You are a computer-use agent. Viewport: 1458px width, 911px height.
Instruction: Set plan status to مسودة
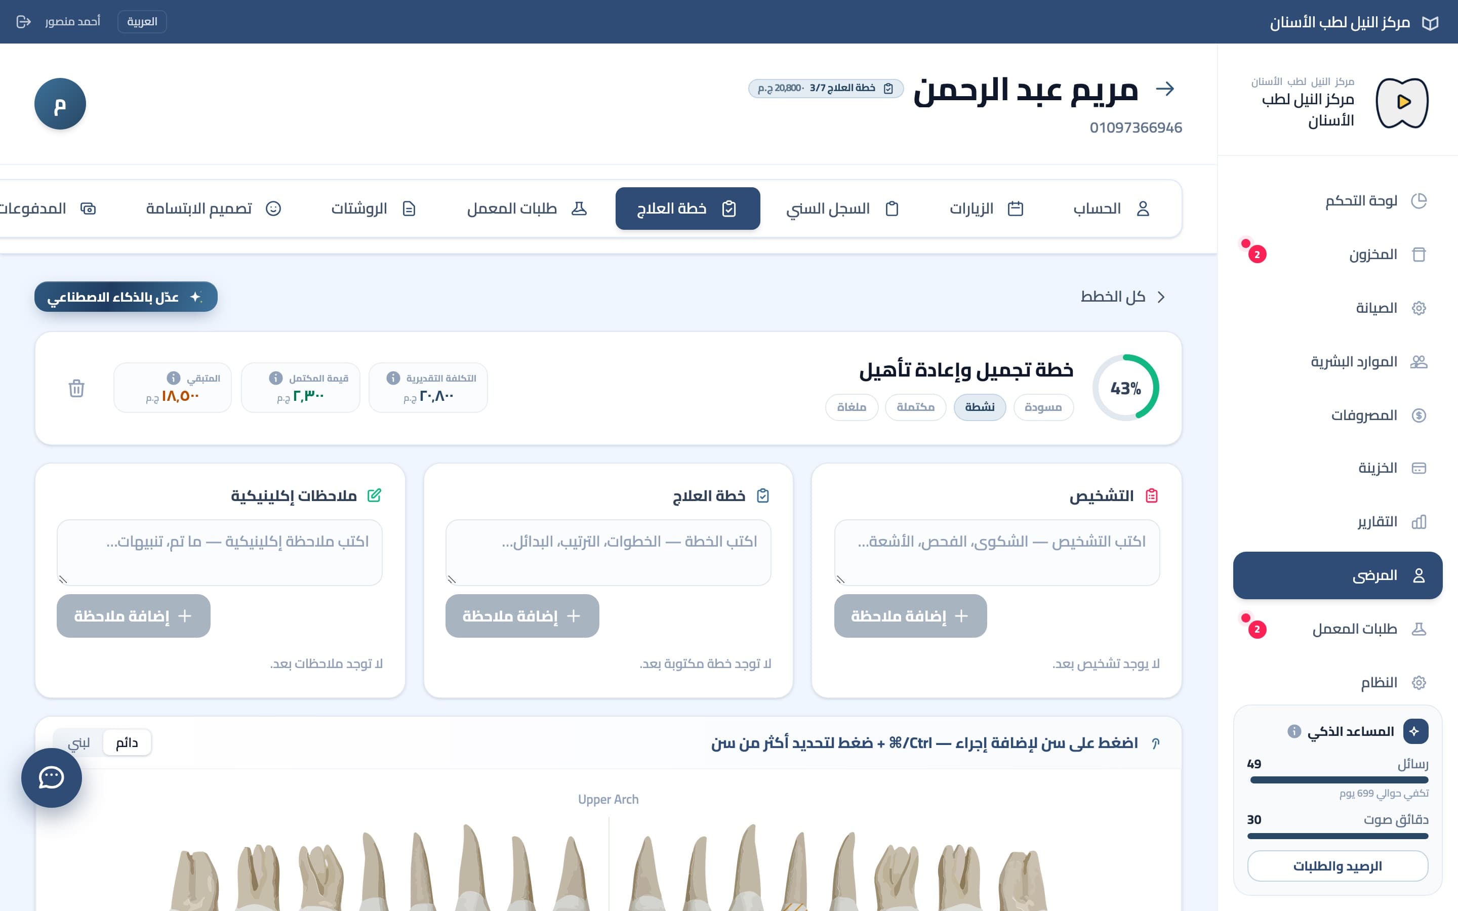click(x=1043, y=407)
